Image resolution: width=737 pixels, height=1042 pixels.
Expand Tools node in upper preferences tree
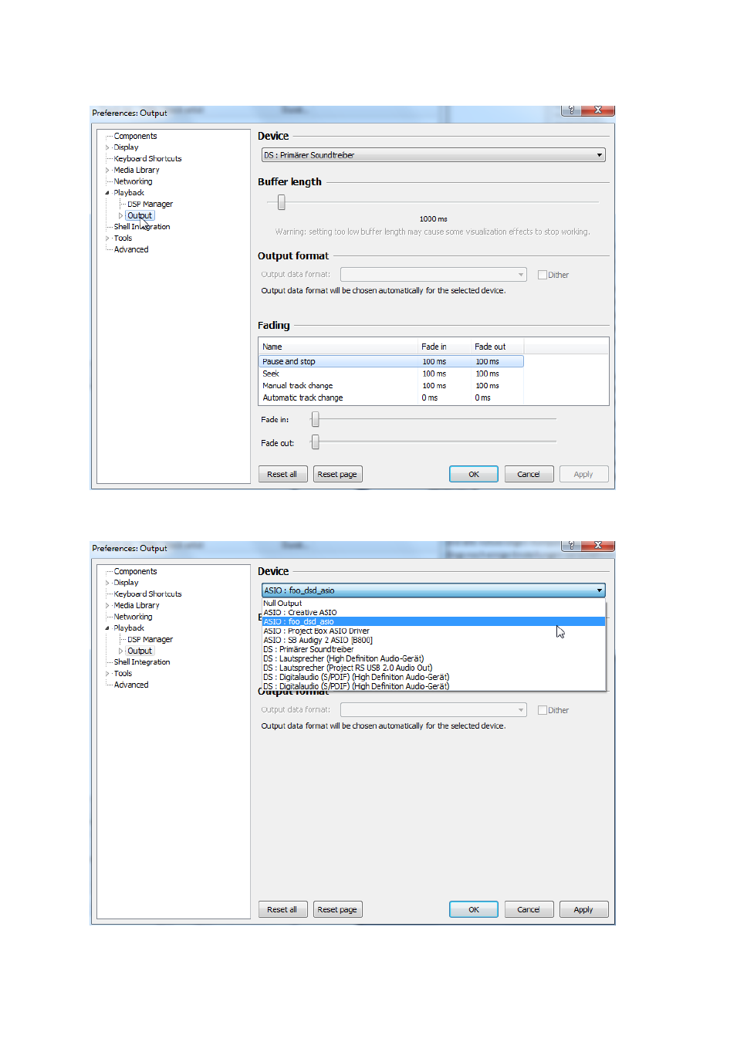point(107,239)
